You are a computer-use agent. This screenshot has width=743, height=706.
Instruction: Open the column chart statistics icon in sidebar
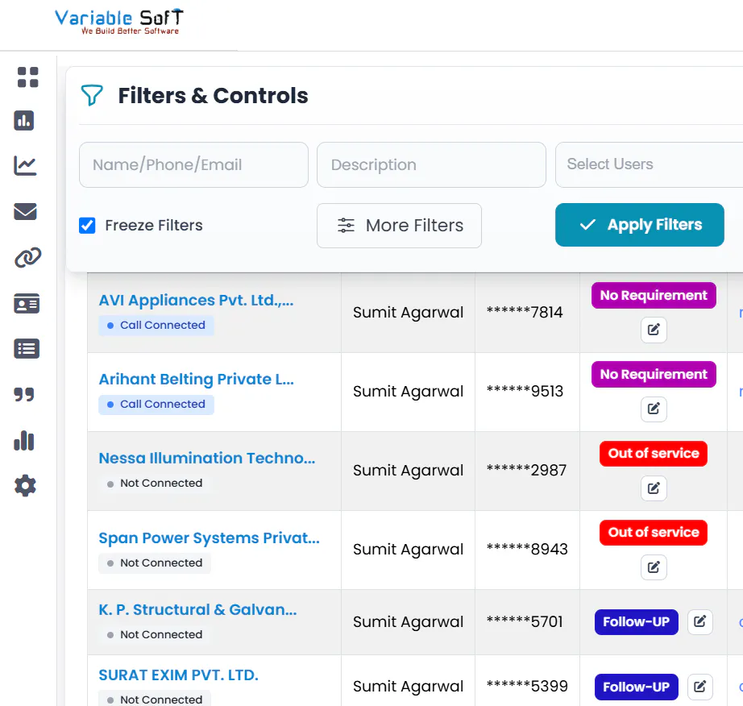click(24, 440)
